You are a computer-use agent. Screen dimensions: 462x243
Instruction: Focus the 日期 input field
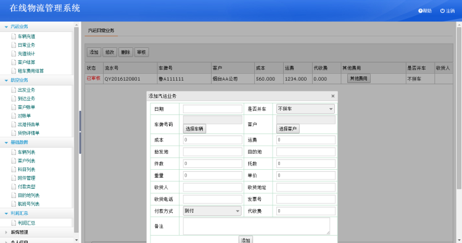click(x=212, y=109)
